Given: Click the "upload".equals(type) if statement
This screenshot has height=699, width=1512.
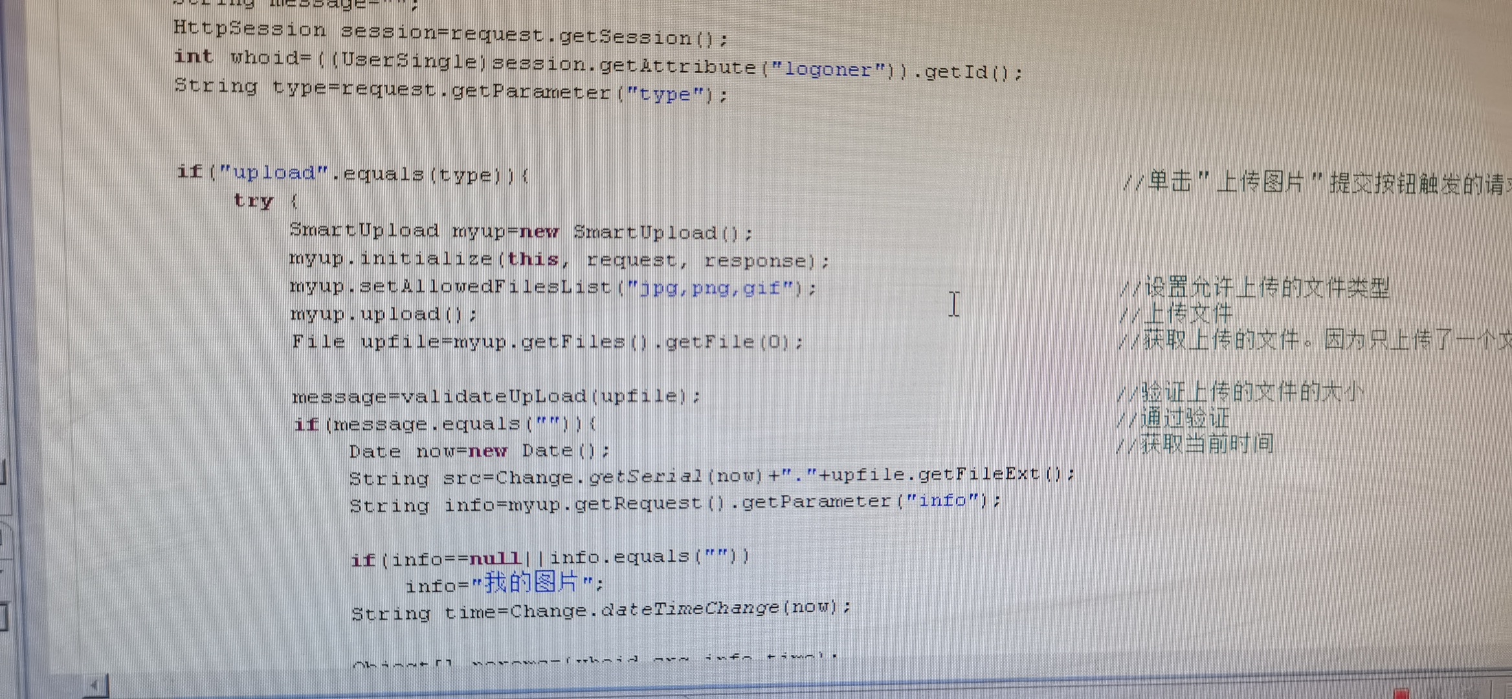Looking at the screenshot, I should click(x=353, y=173).
